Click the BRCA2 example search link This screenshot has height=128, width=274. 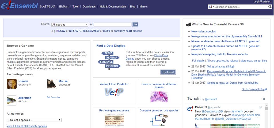[x=61, y=31]
